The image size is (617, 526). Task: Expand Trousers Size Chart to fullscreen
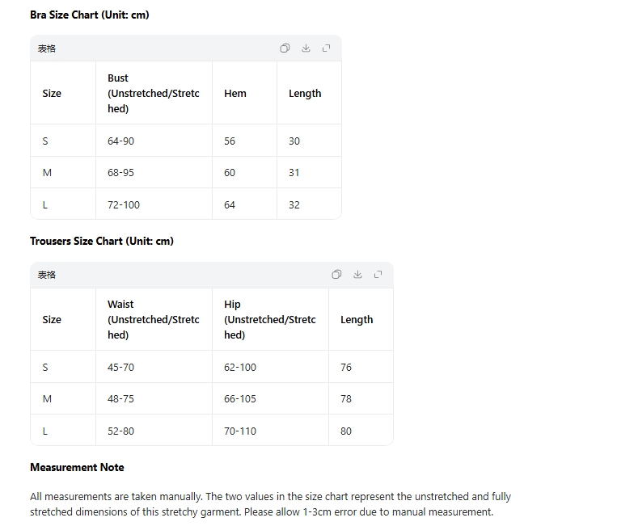coord(378,275)
